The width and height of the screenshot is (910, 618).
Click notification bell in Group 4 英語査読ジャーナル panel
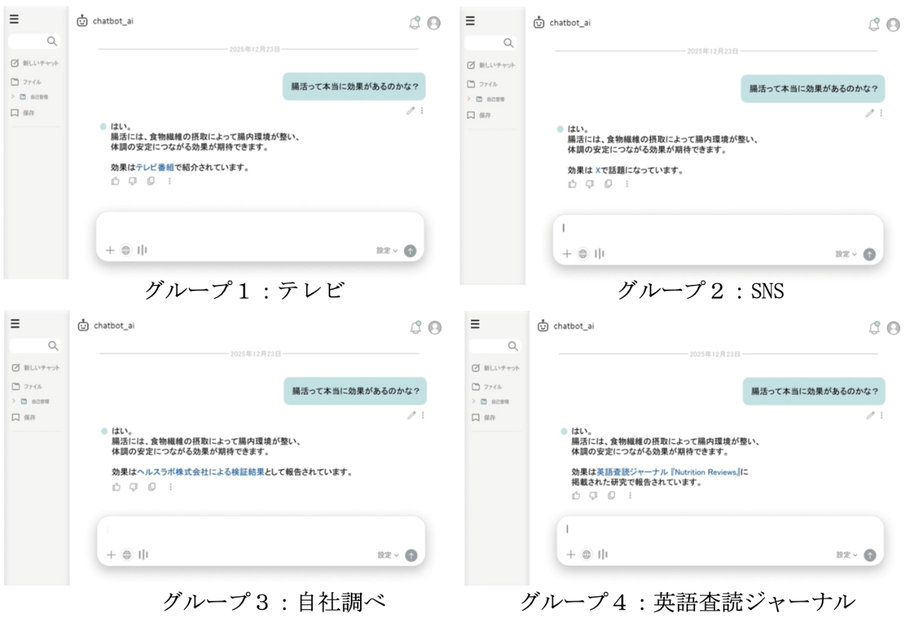click(874, 328)
